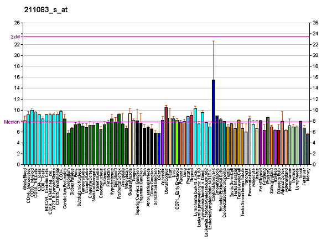Select the cyan Lymphoma burkitts Raji bar
Image resolution: width=332 pixels, height=240 pixels.
pos(195,136)
